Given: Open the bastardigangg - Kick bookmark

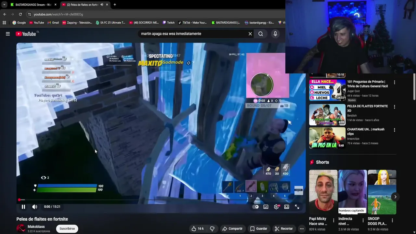Looking at the screenshot, I should point(259,23).
